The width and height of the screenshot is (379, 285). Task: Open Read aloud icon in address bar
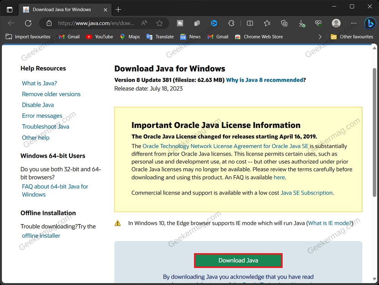point(144,23)
